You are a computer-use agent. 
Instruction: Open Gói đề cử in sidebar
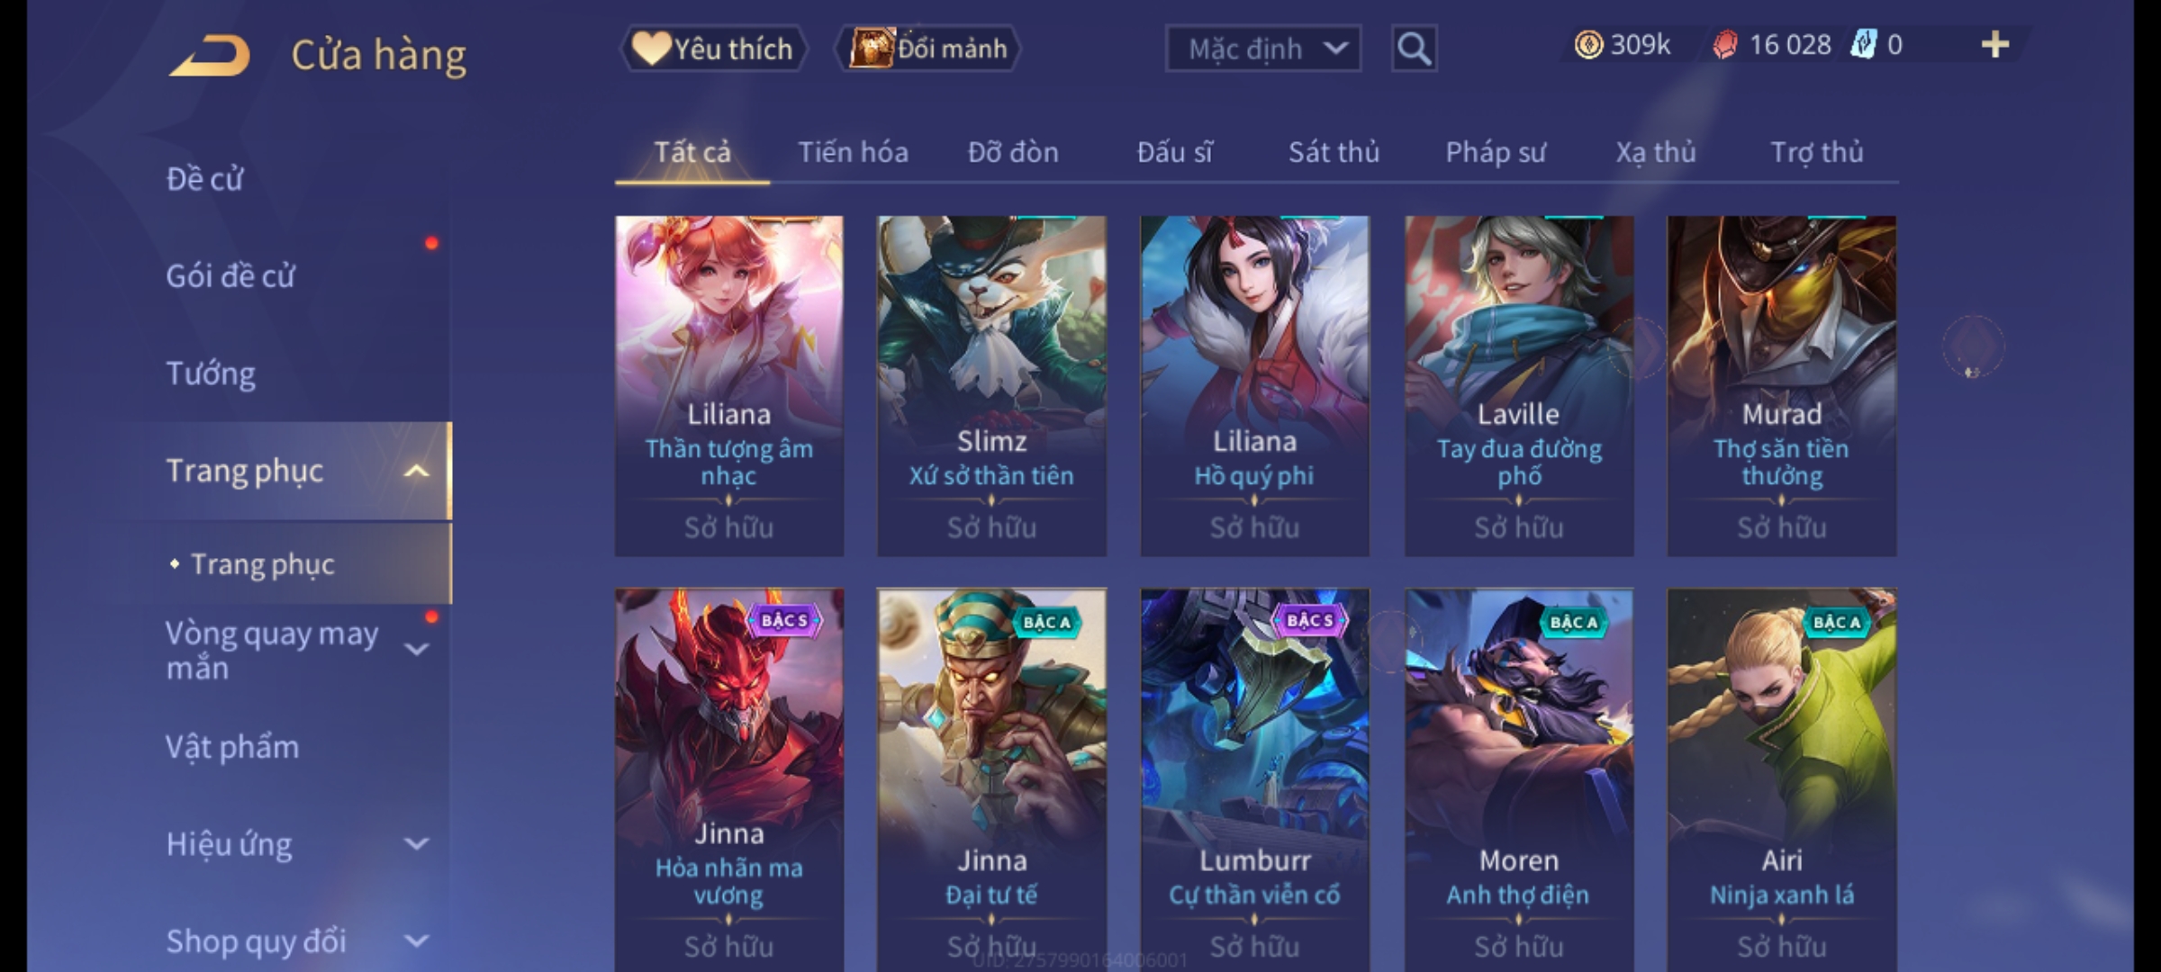click(x=231, y=275)
